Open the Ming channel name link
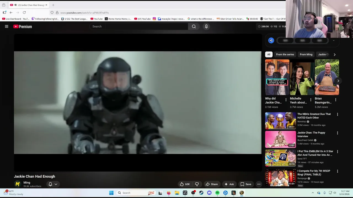The width and height of the screenshot is (353, 198). tap(27, 183)
